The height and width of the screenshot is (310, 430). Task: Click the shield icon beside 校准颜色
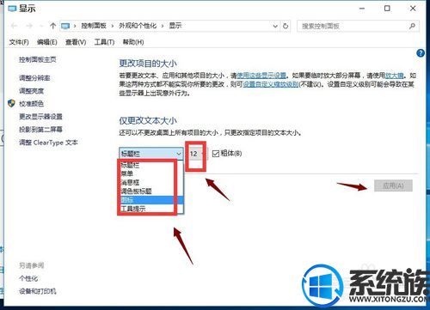tap(11, 103)
